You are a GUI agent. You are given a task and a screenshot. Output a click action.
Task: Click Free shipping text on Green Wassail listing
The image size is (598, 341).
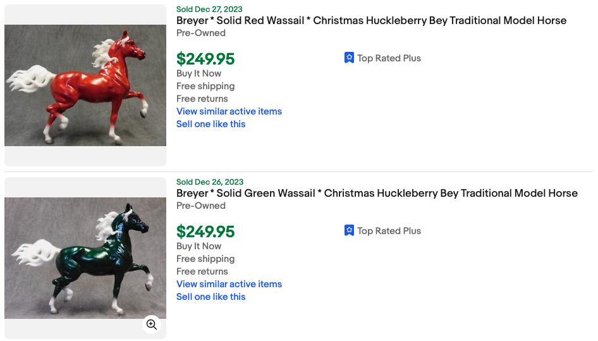[x=205, y=259]
